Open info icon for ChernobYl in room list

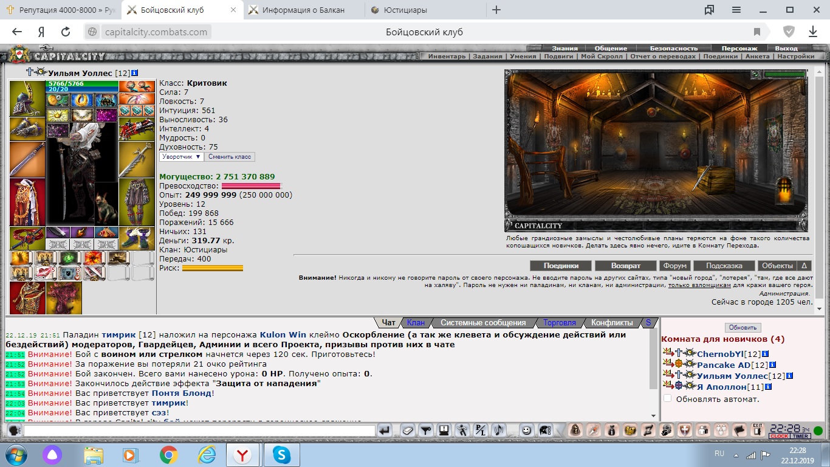pyautogui.click(x=765, y=354)
